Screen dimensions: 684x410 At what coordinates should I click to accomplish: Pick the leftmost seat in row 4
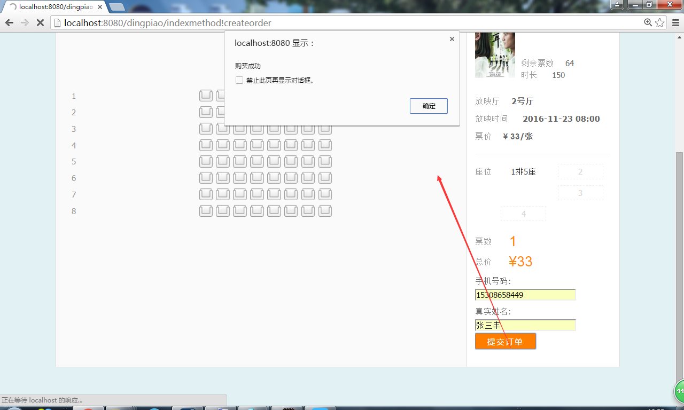pos(206,145)
